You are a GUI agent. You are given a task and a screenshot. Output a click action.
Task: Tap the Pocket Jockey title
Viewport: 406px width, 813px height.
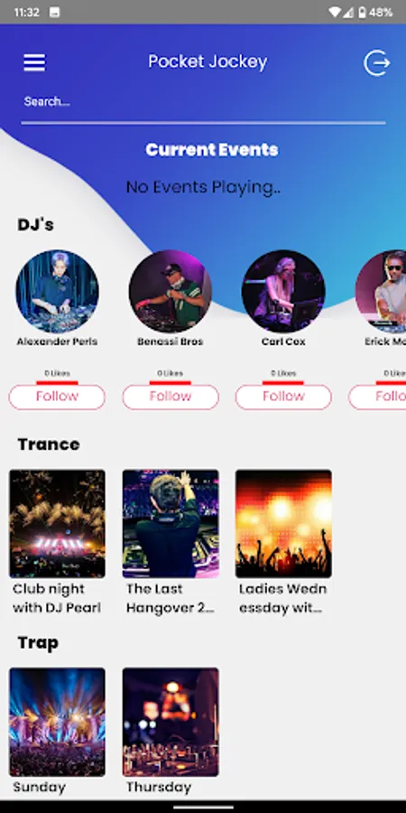click(208, 61)
